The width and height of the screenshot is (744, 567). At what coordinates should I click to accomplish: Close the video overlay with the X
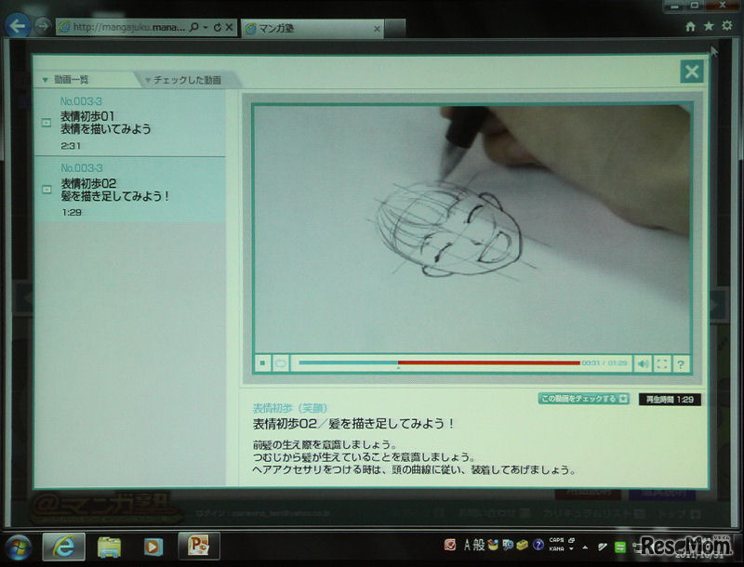tap(692, 73)
